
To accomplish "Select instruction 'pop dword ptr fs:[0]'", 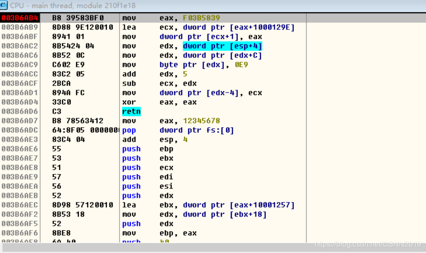I will tap(178, 130).
